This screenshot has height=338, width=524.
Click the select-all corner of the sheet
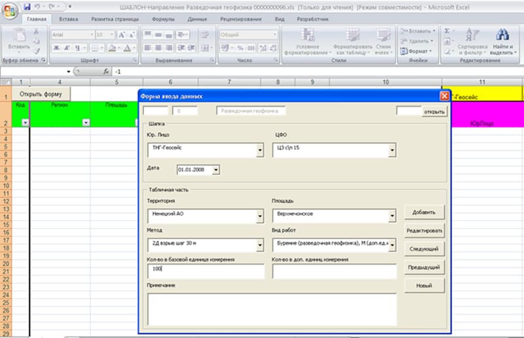click(6, 82)
